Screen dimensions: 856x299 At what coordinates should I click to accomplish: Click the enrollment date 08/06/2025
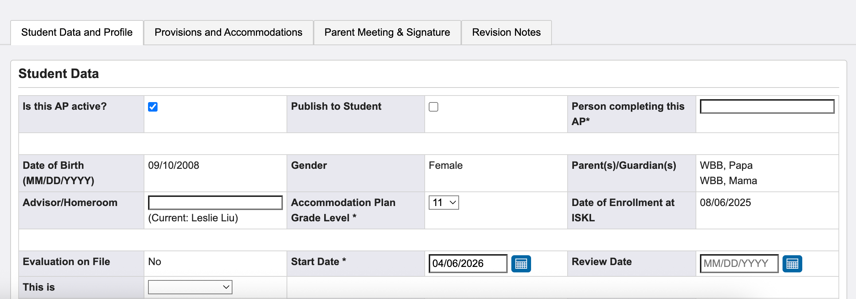pos(726,203)
